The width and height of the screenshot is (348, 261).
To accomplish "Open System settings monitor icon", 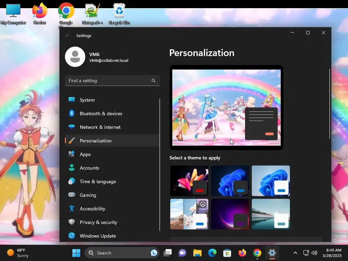I will [71, 100].
